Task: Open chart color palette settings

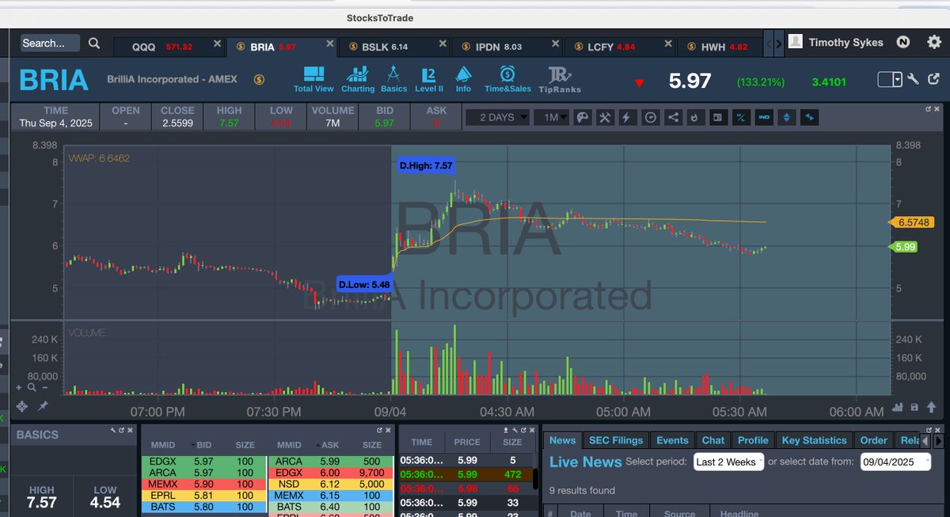Action: (x=583, y=117)
